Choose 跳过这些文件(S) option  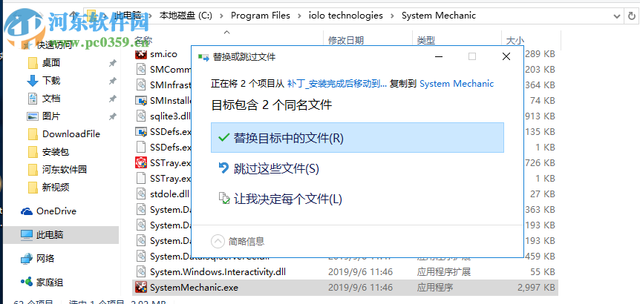point(276,168)
